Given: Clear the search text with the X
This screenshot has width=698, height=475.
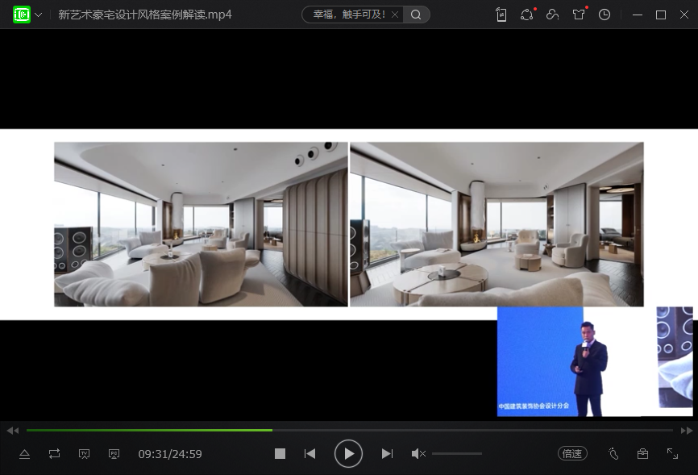Looking at the screenshot, I should click(395, 15).
